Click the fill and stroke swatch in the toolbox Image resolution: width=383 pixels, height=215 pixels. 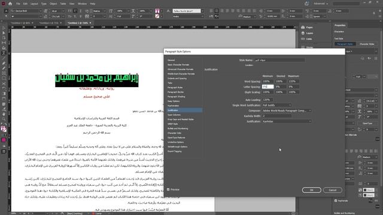pos(4,129)
